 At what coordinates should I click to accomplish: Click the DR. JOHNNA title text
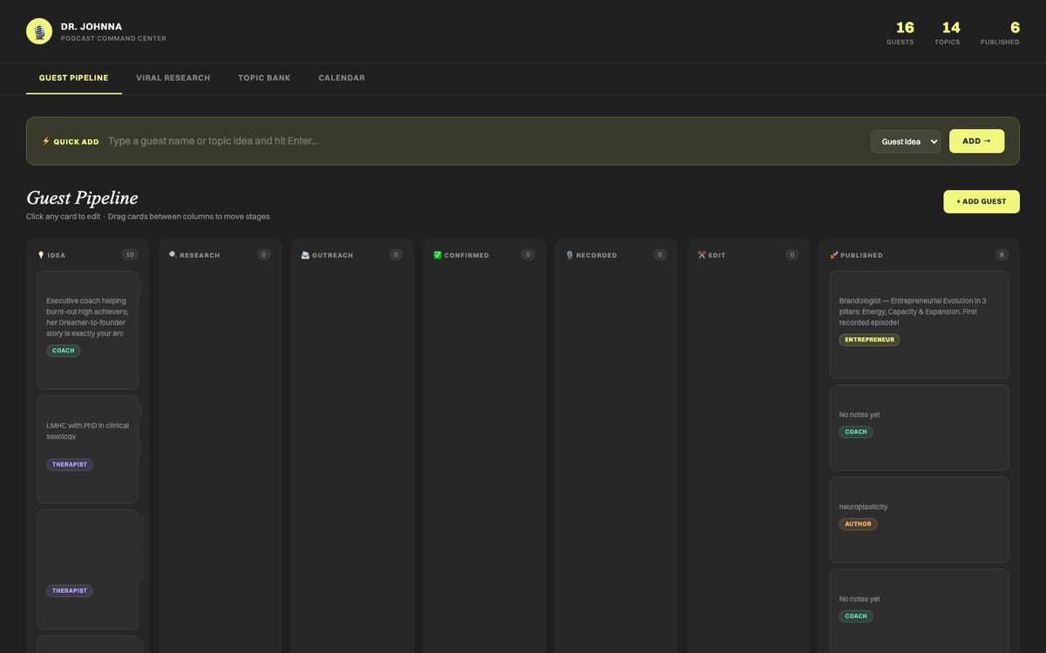92,27
